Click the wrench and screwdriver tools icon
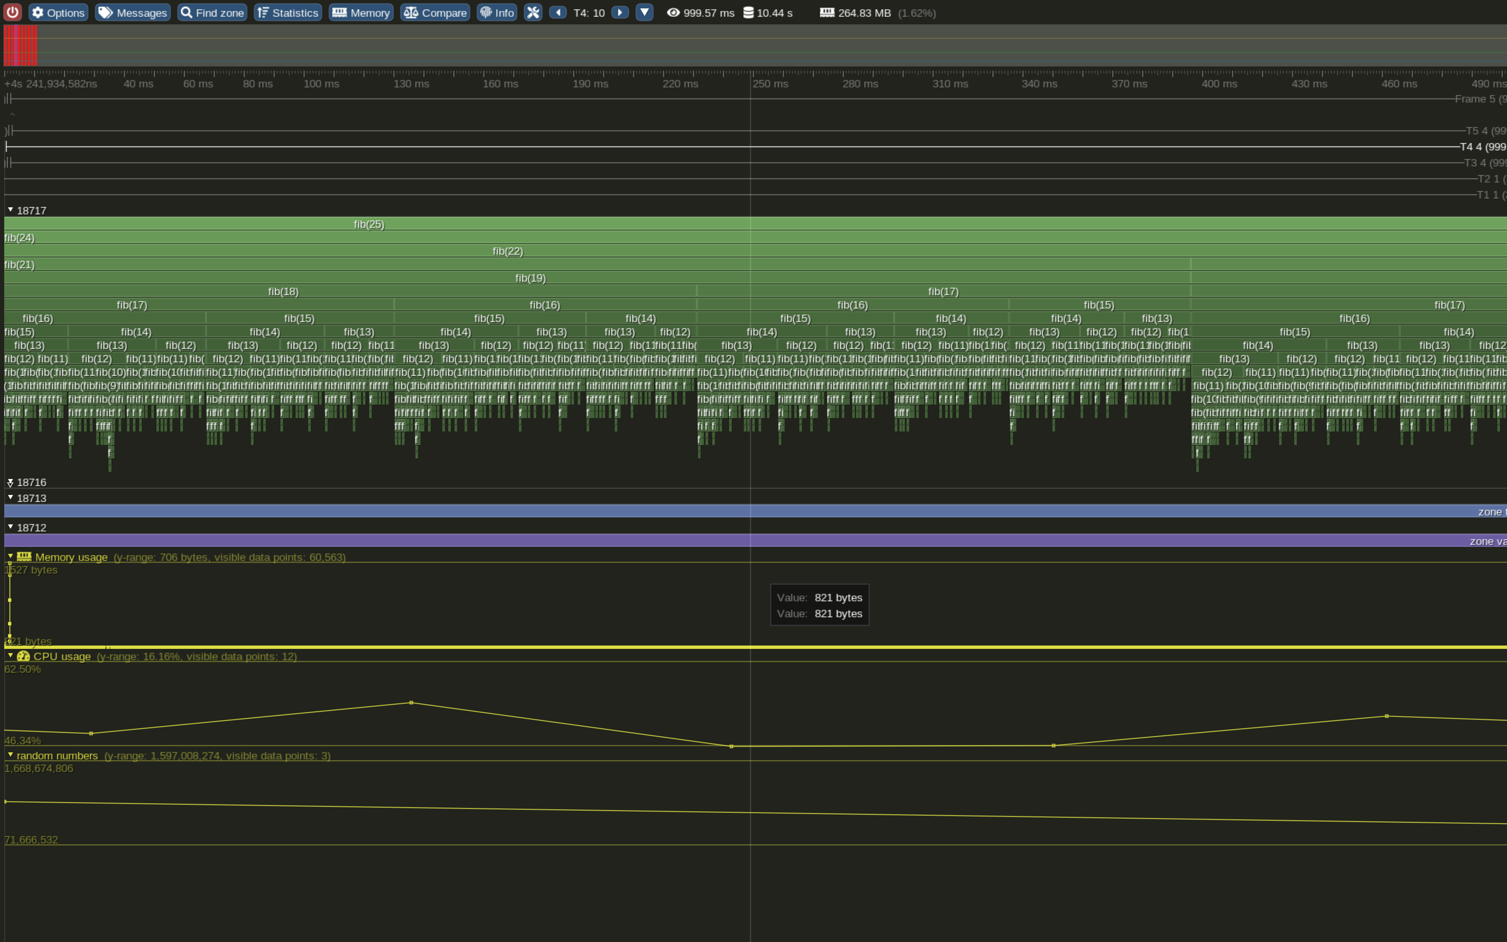This screenshot has height=942, width=1507. 533,13
